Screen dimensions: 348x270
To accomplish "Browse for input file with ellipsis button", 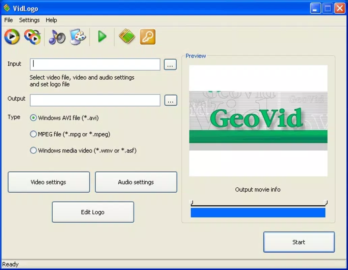I will point(170,64).
